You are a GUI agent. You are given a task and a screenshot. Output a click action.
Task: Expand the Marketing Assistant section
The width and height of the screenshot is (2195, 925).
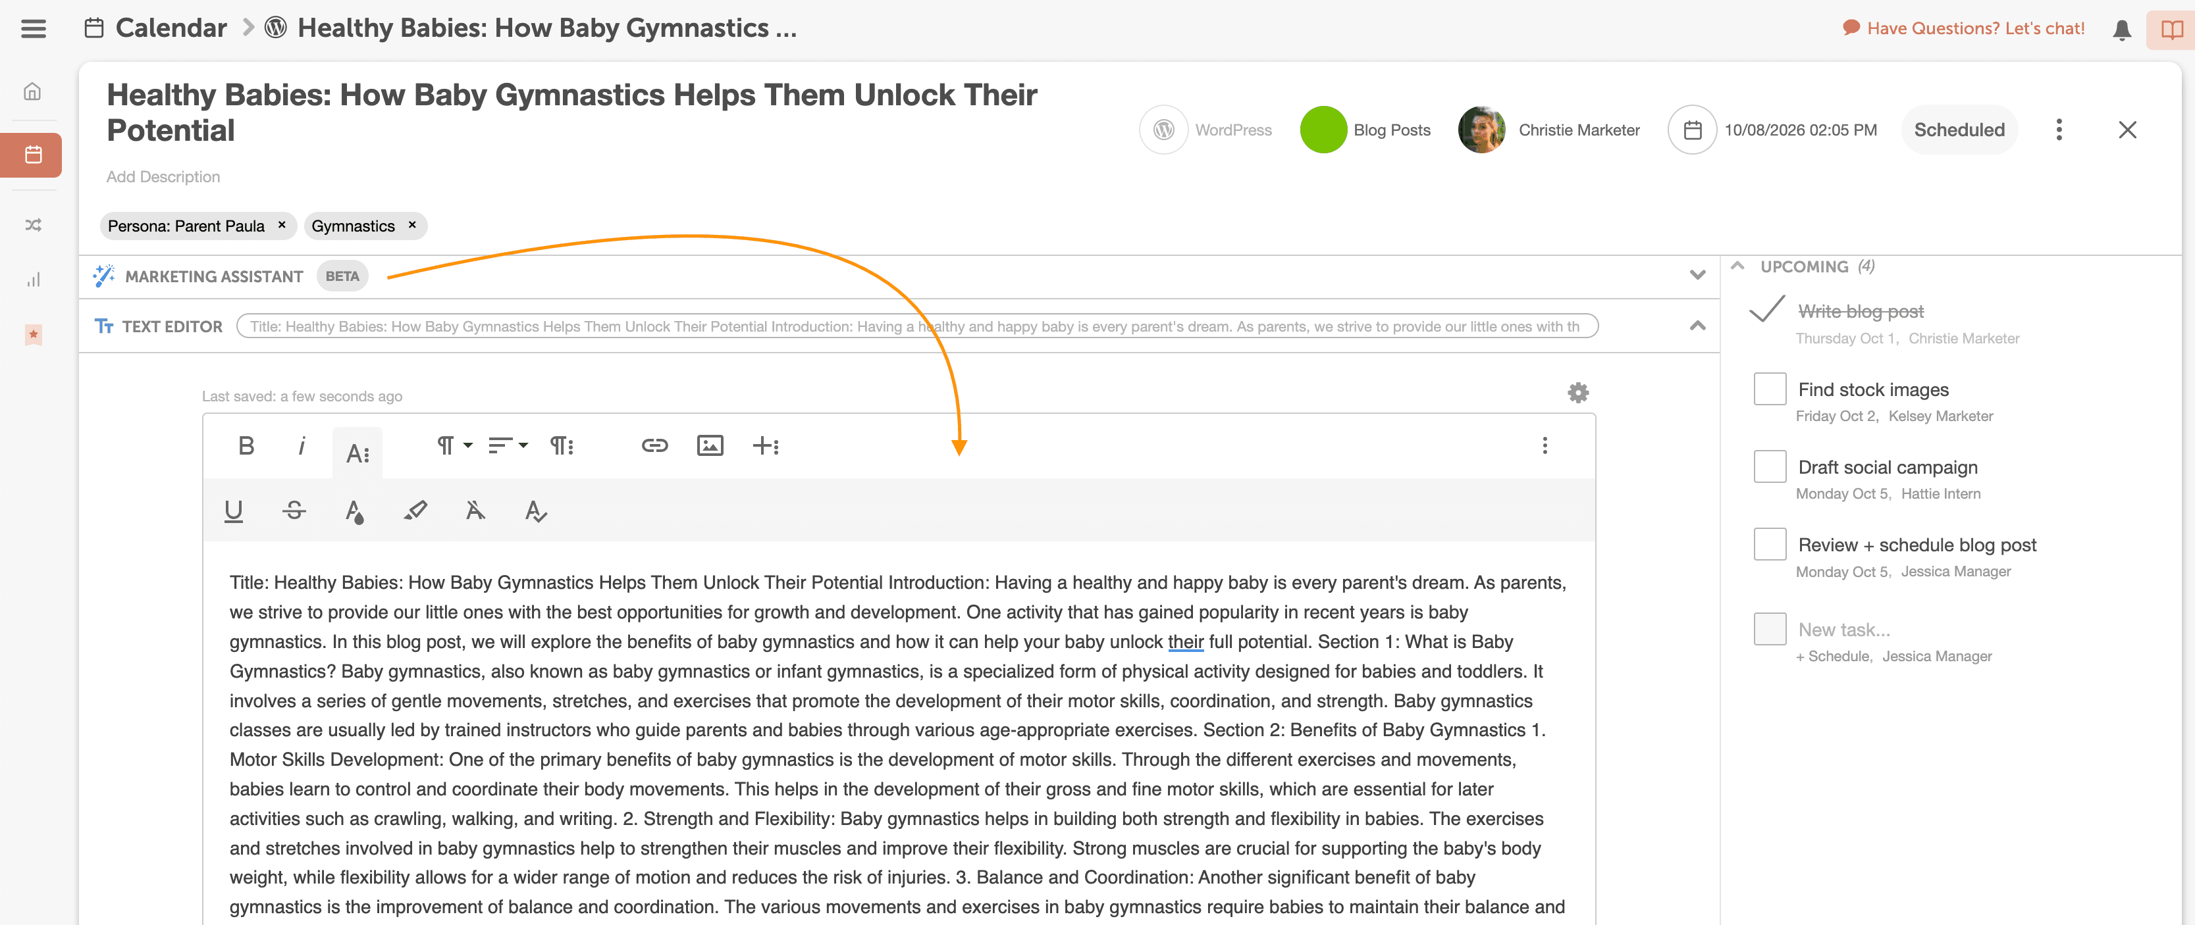[1697, 275]
